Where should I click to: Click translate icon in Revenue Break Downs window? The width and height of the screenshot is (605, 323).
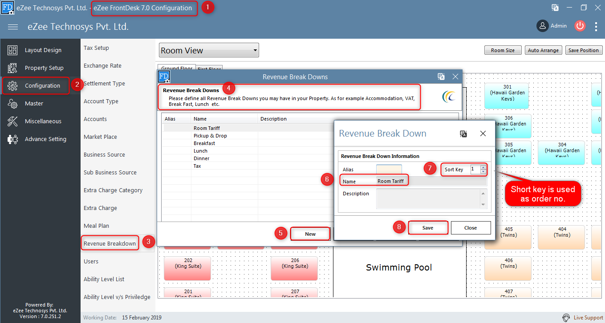point(441,77)
